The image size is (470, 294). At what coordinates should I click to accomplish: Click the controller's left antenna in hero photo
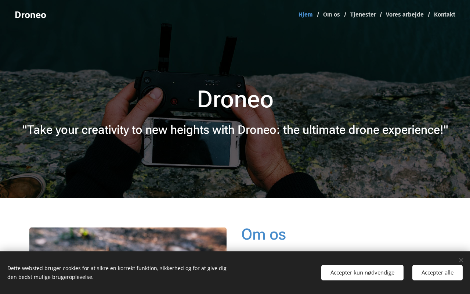165,48
